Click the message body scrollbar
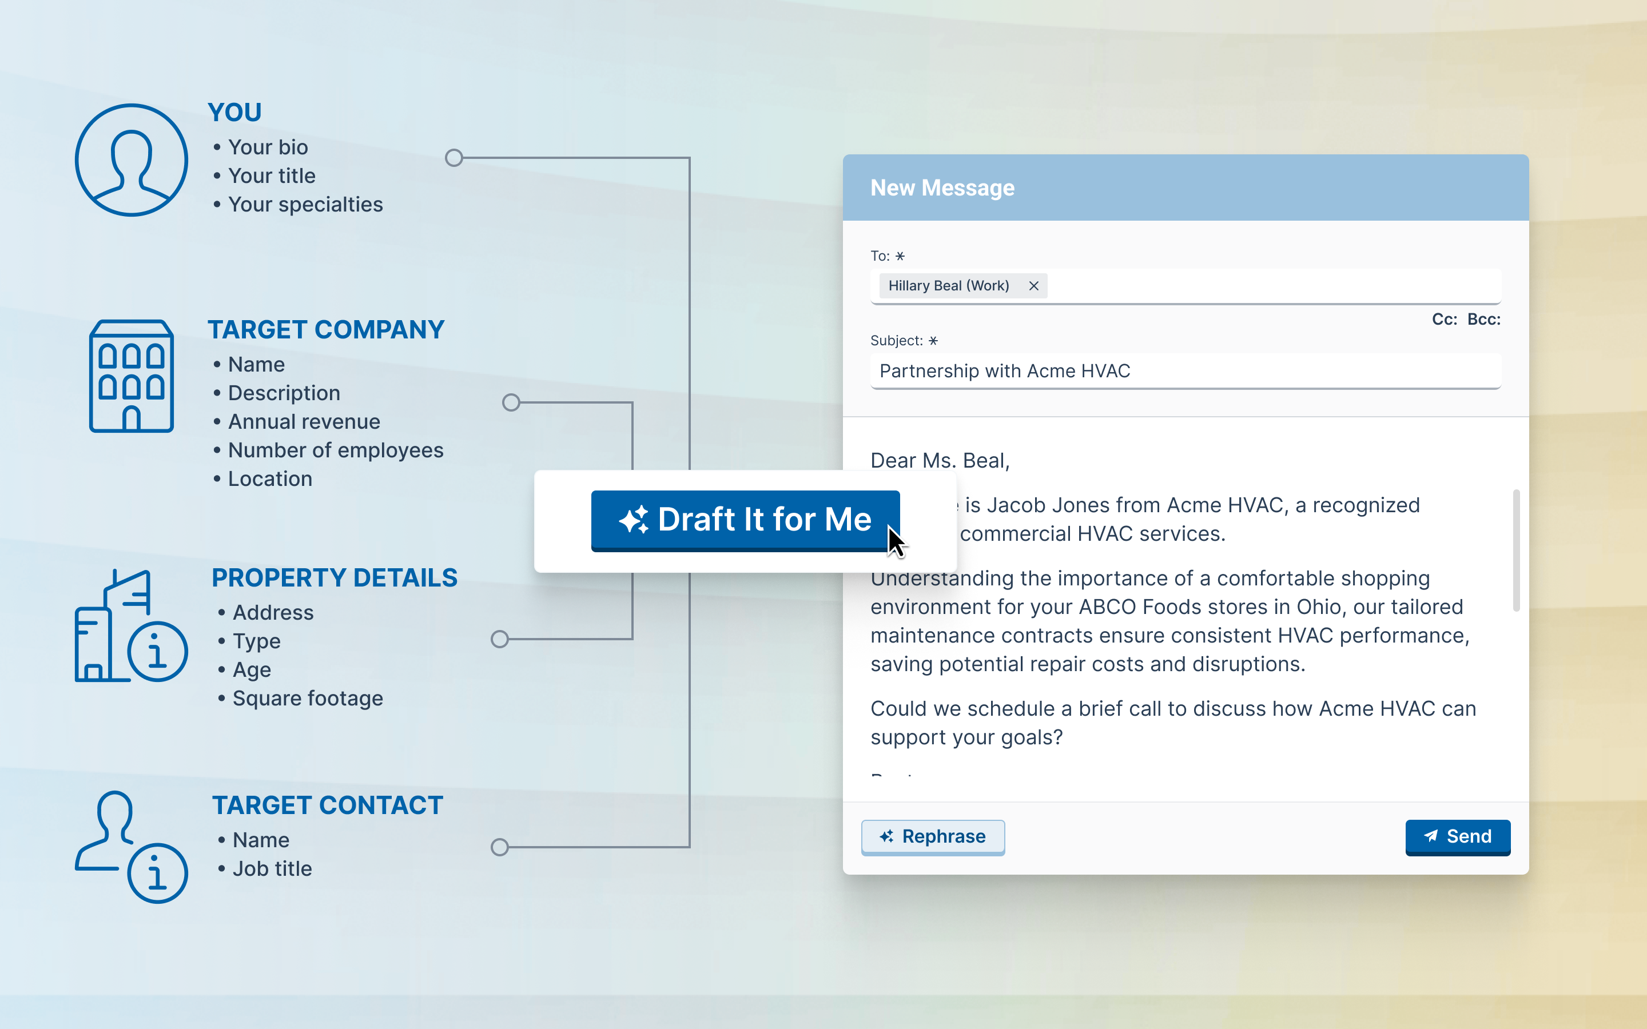 1515,550
